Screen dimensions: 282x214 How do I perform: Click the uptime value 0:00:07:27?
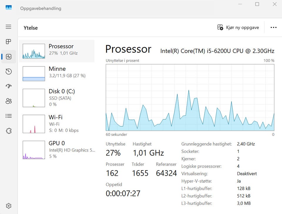pyautogui.click(x=123, y=193)
